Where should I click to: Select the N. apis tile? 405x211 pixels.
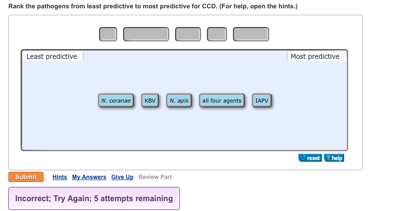179,100
